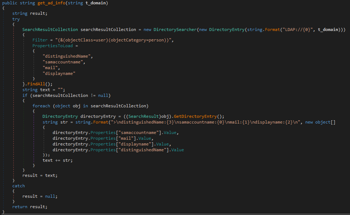Click "samaccountname" in the PropertiesToLoad list
The width and height of the screenshot is (350, 215).
[x=64, y=62]
